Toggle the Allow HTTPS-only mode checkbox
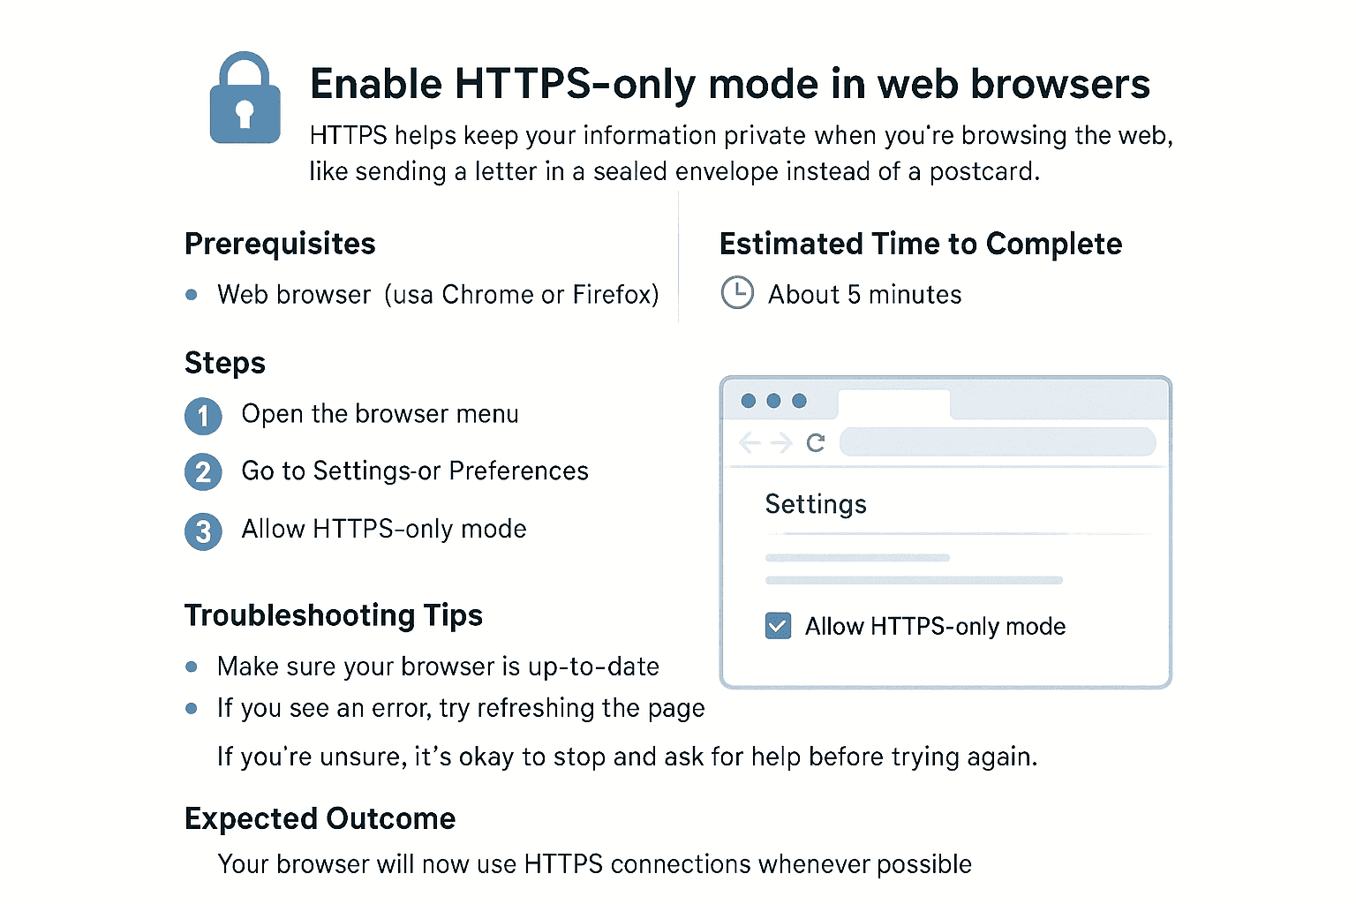The width and height of the screenshot is (1356, 904). pyautogui.click(x=778, y=626)
